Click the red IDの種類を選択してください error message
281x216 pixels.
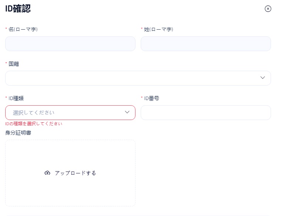(34, 124)
